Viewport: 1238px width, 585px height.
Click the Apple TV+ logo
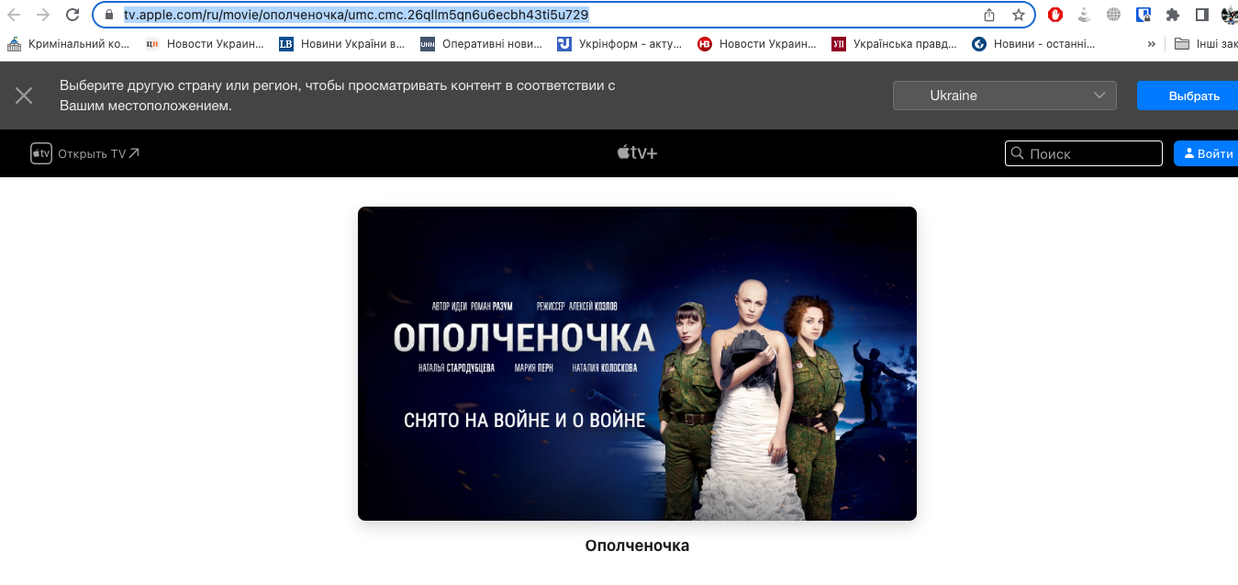tap(637, 153)
